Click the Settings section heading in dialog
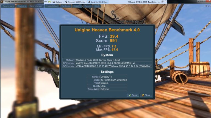 pos(107,72)
